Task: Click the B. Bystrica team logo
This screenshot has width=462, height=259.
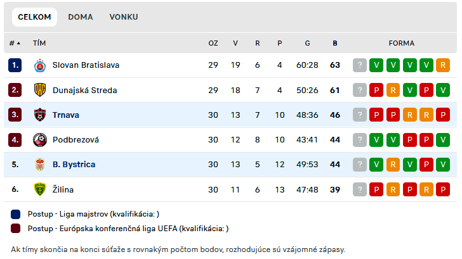Action: (x=40, y=165)
